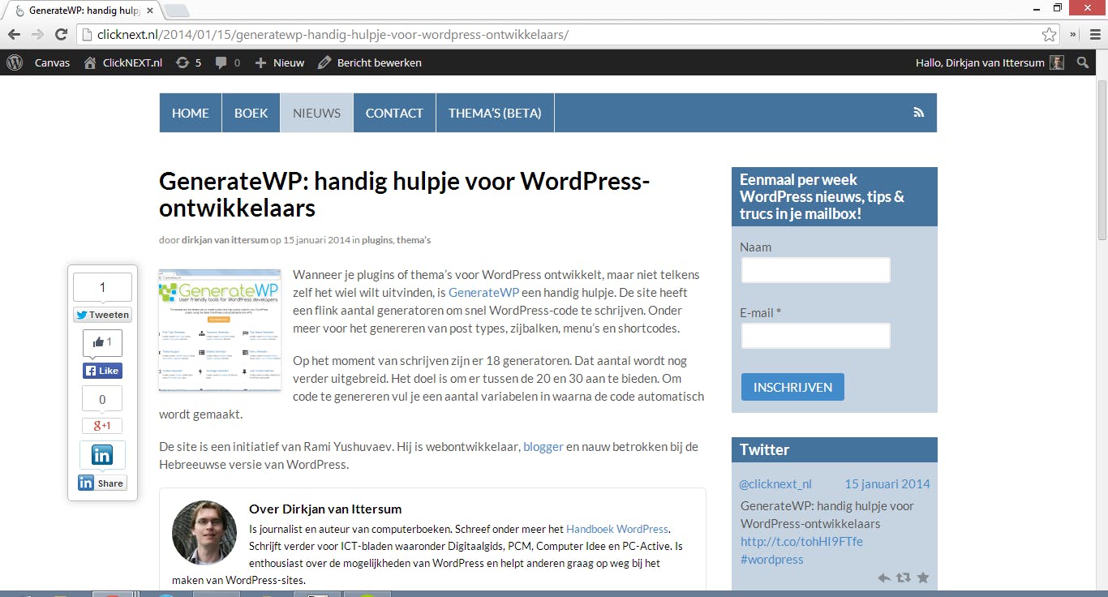Open the @clicknext_nl Twitter profile link

[775, 484]
